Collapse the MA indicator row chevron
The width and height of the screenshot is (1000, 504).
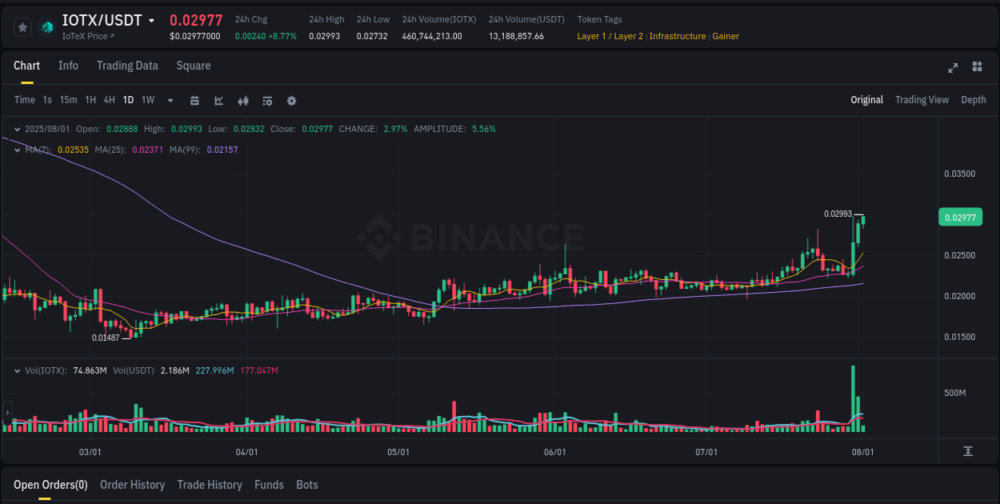(x=17, y=149)
